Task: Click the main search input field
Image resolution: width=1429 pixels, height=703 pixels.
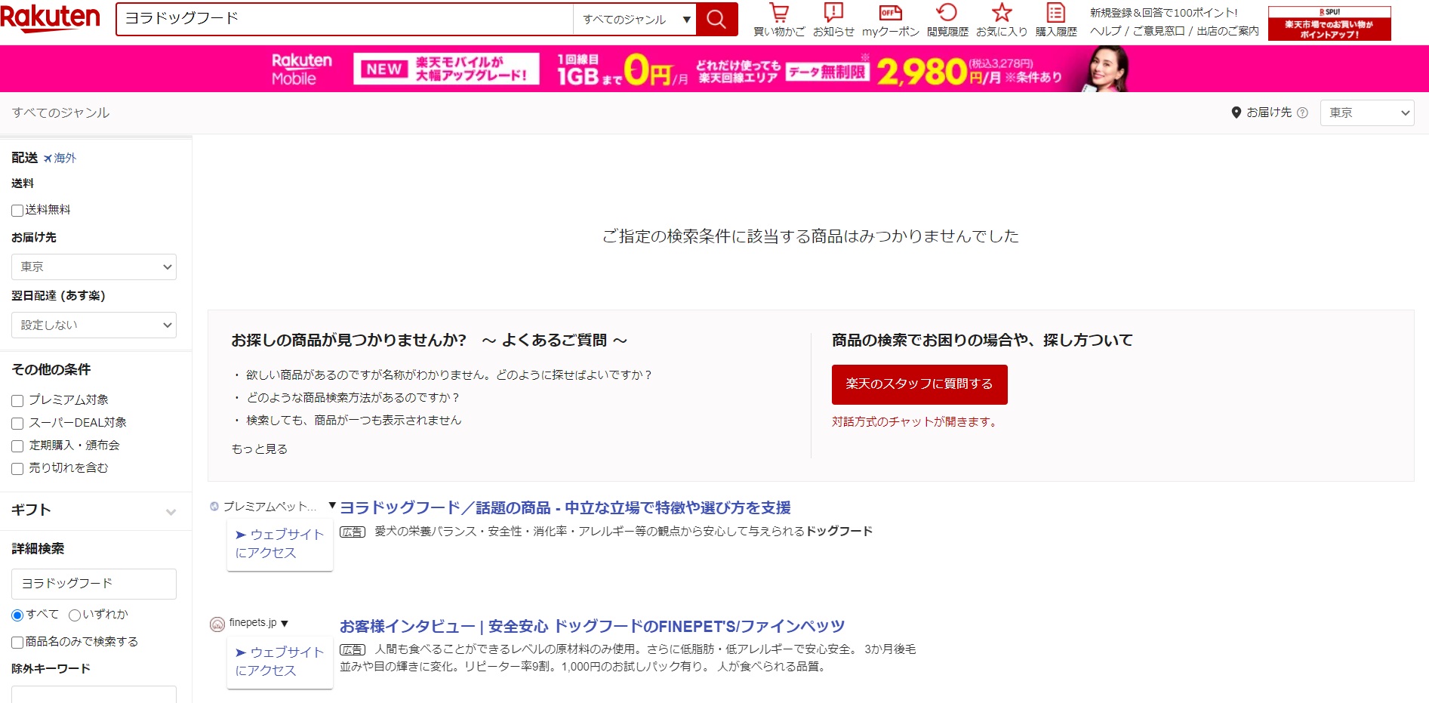Action: (x=346, y=20)
